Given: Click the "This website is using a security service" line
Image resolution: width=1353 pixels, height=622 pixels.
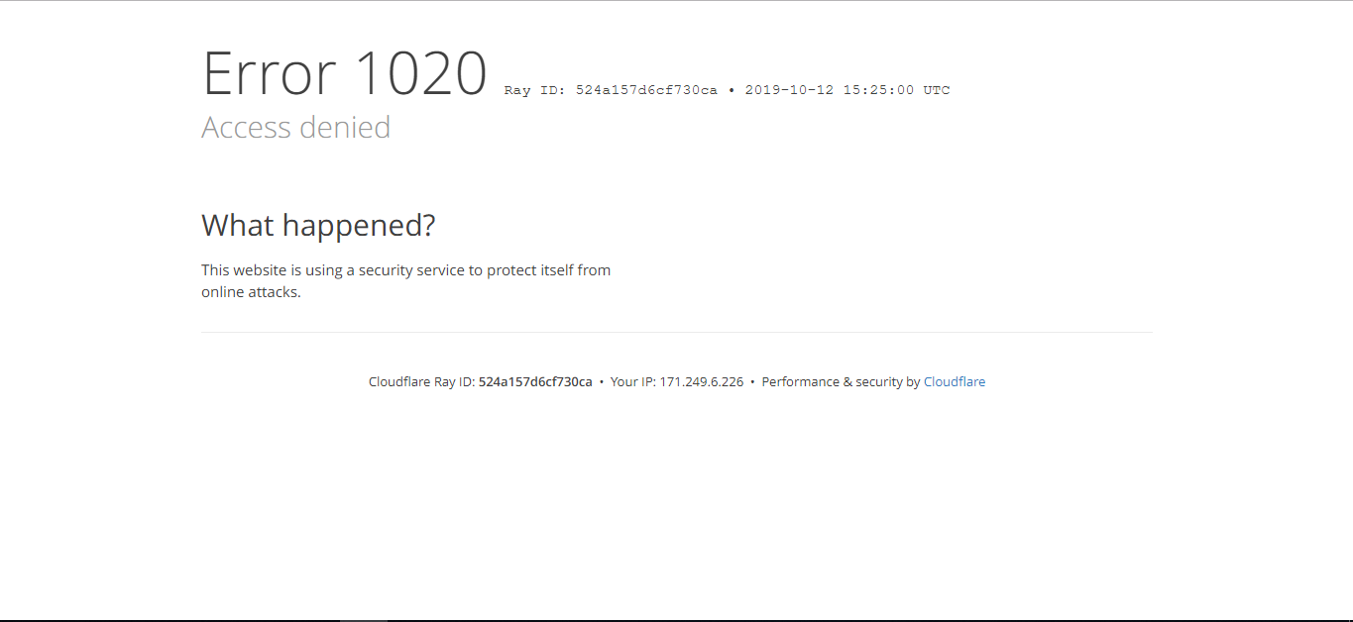Looking at the screenshot, I should pos(405,270).
